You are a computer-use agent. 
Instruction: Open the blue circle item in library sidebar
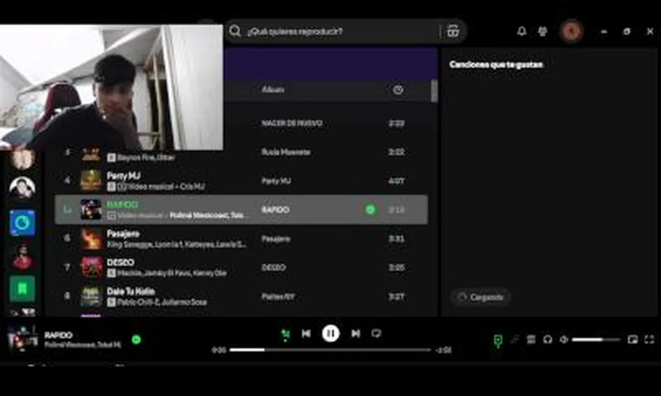tap(23, 222)
